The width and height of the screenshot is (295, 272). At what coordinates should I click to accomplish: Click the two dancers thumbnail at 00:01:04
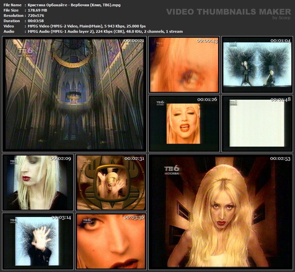257,65
